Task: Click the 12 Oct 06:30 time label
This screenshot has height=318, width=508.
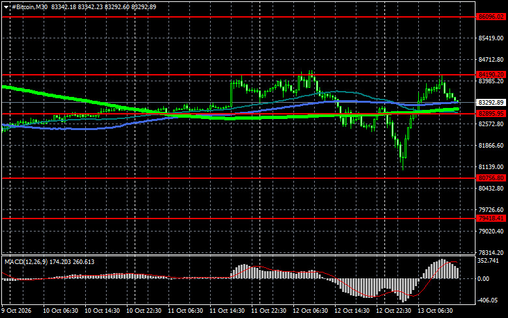Action: point(310,311)
